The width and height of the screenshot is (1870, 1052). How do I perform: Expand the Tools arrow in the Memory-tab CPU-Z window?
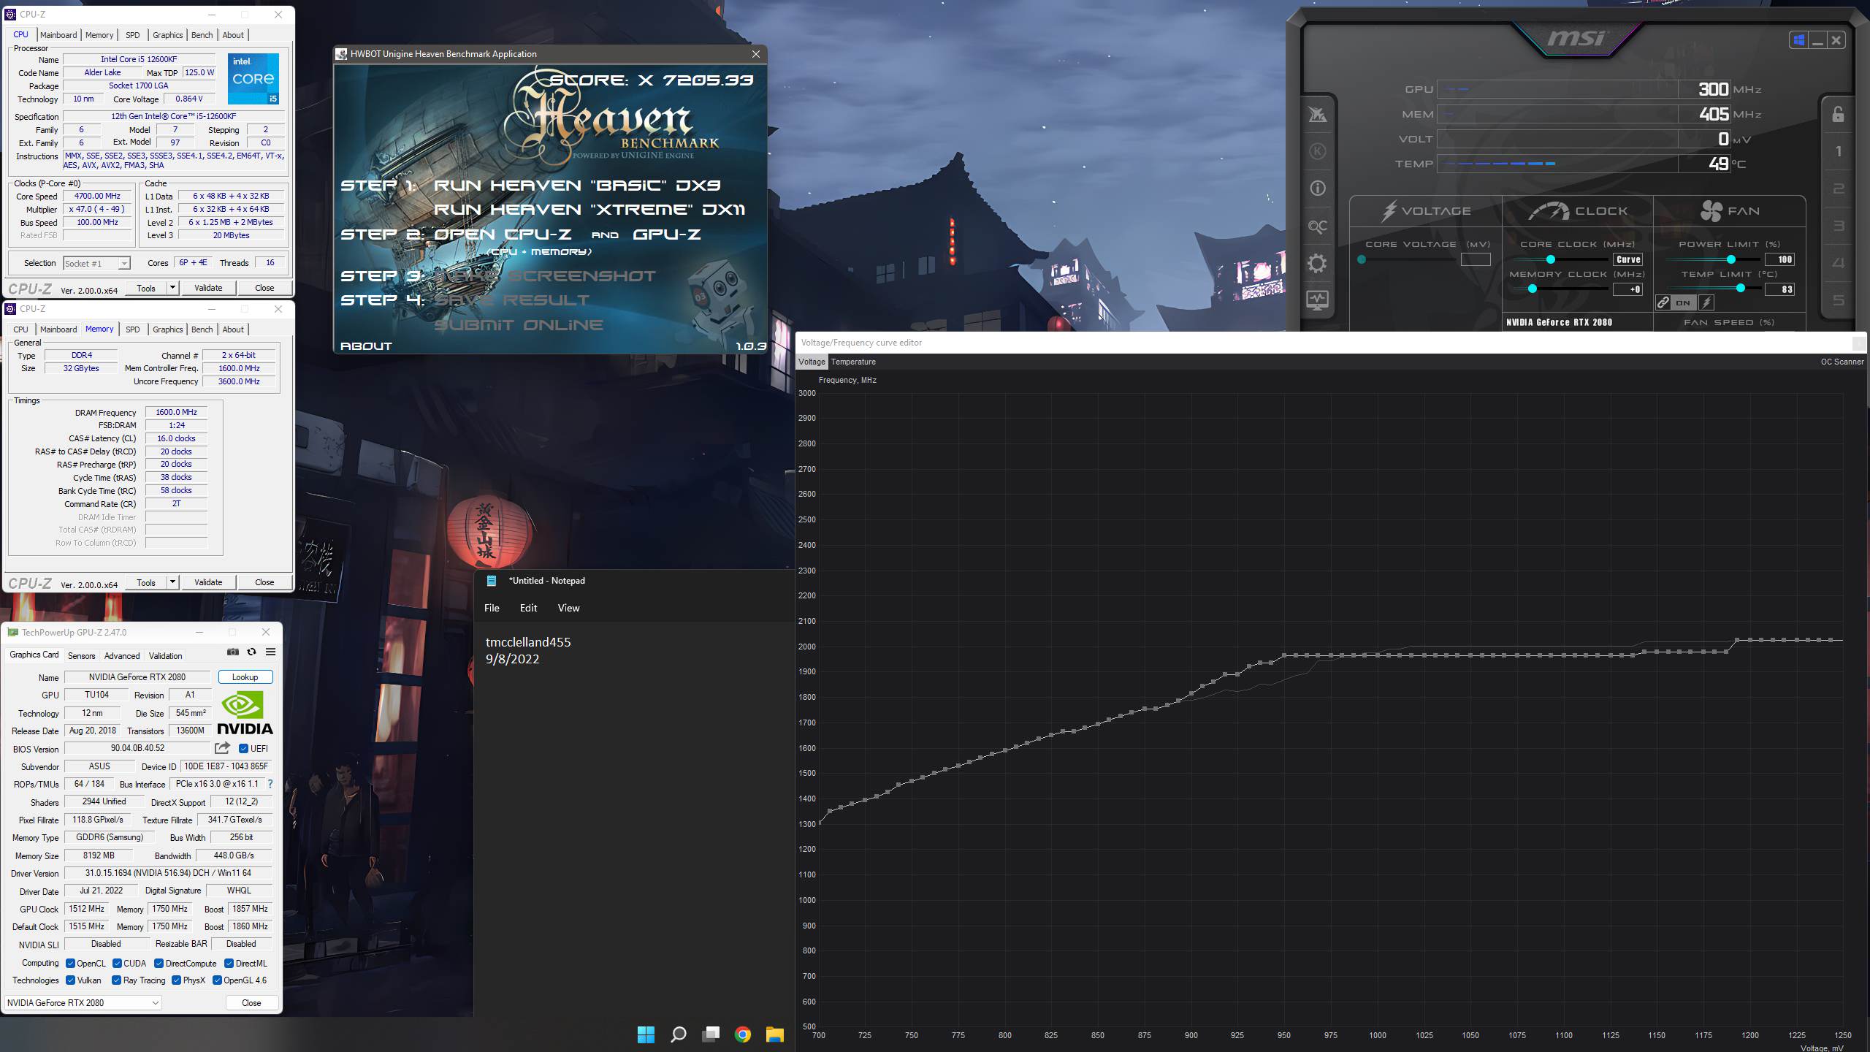coord(173,582)
